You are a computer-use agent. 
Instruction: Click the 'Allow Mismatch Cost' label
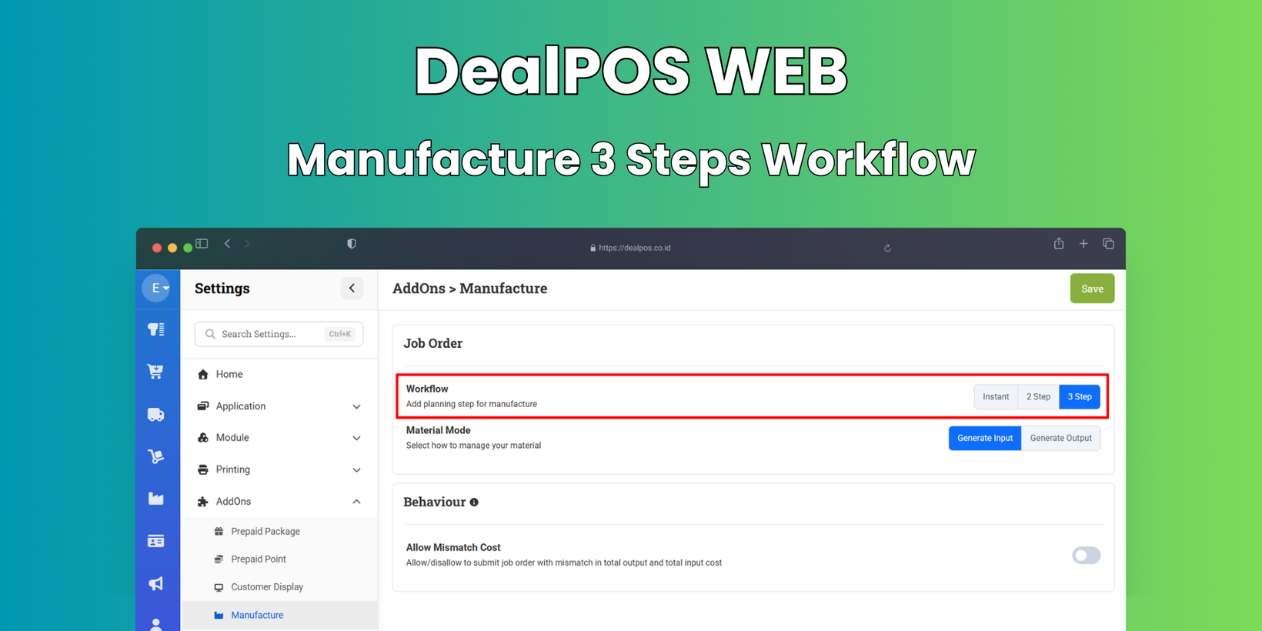click(x=453, y=547)
